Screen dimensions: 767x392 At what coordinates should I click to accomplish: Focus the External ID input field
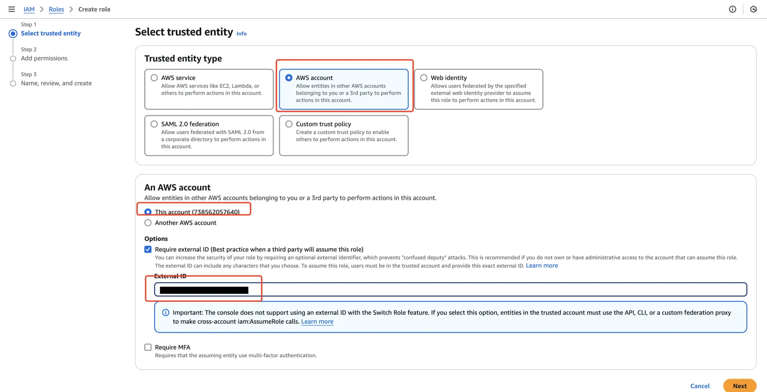point(451,289)
